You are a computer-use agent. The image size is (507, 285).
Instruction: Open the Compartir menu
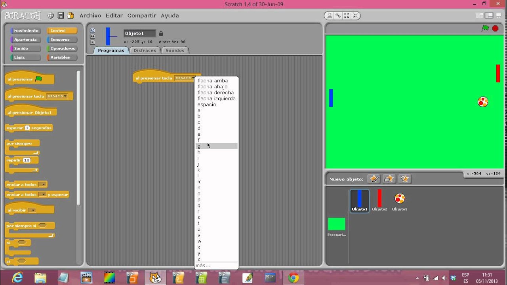(x=142, y=15)
